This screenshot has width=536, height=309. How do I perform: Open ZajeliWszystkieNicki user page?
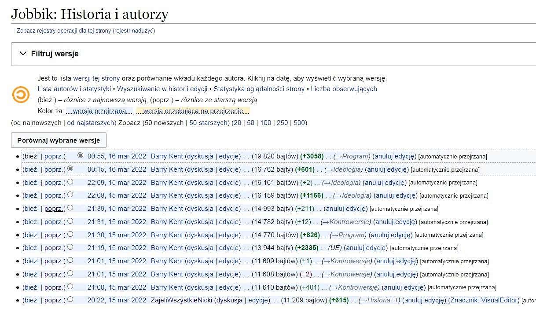pyautogui.click(x=182, y=301)
